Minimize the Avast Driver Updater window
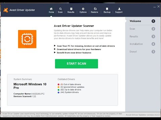The image size is (161, 120). 155,7
